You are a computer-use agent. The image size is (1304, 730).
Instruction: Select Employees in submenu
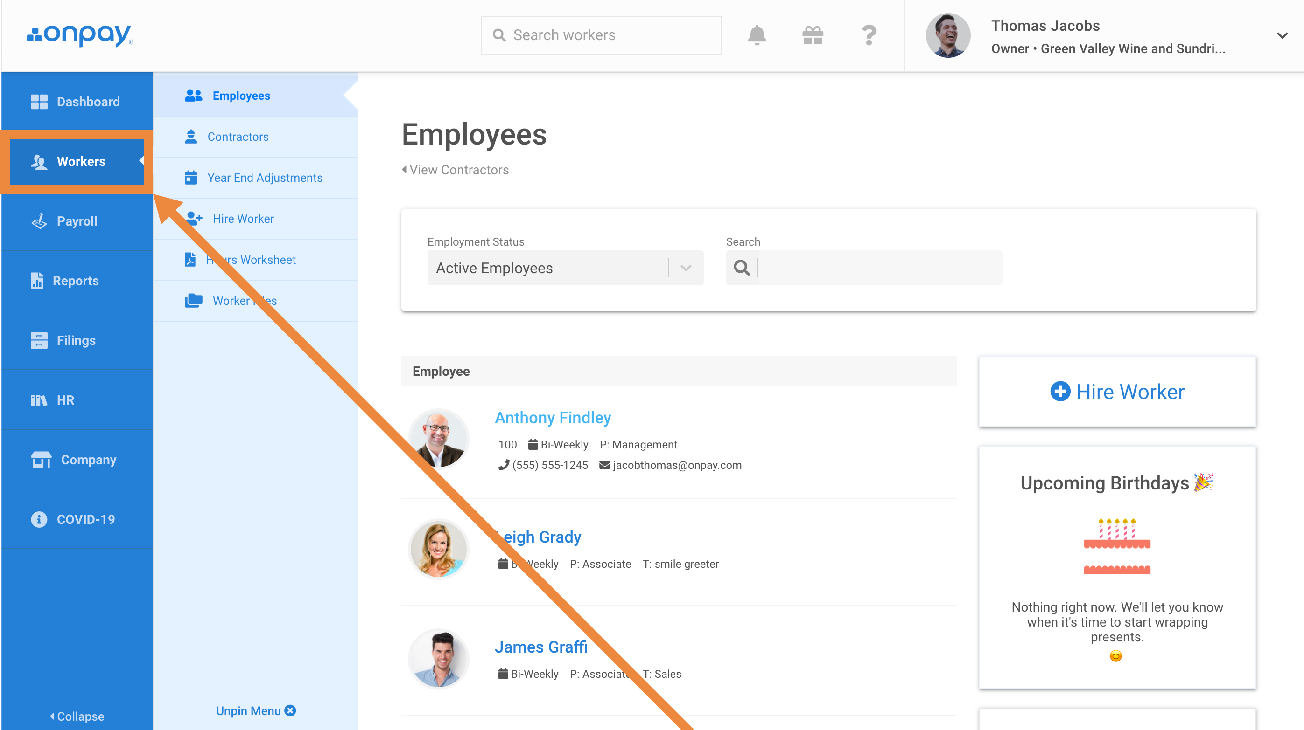click(x=256, y=96)
